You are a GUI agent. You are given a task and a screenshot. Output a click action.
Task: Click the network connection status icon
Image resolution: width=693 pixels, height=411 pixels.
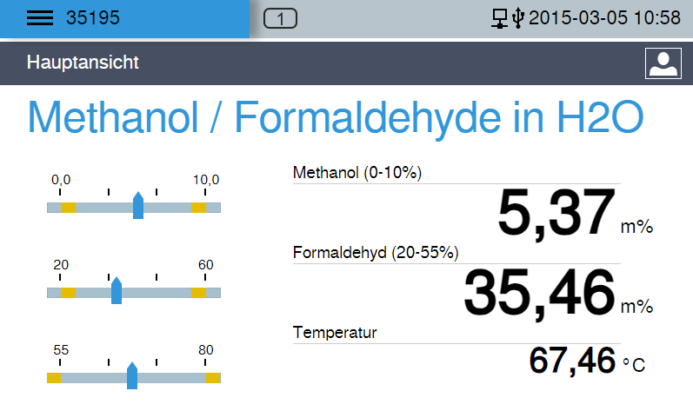coord(500,18)
